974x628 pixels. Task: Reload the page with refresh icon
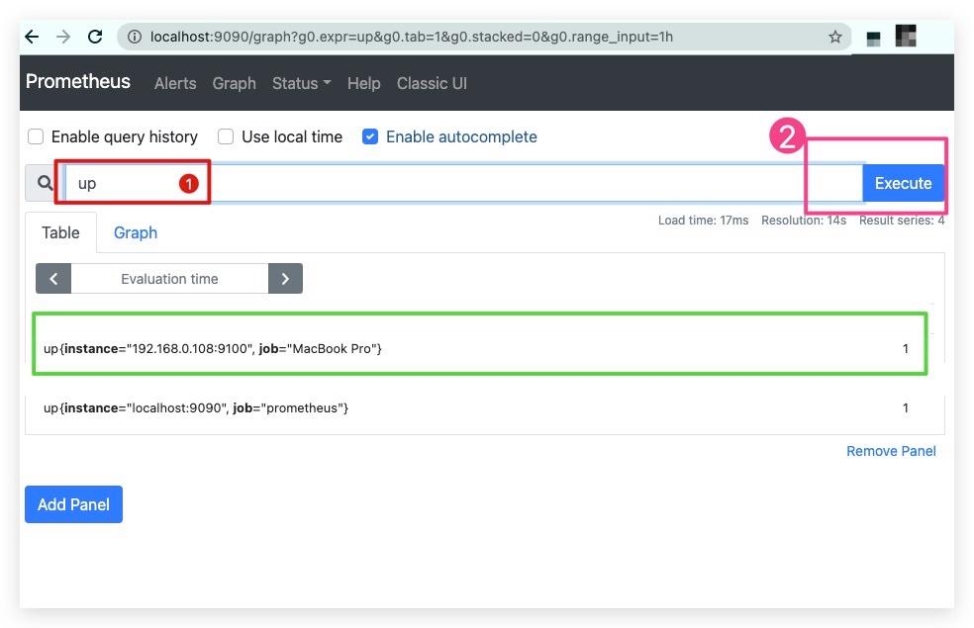coord(95,37)
